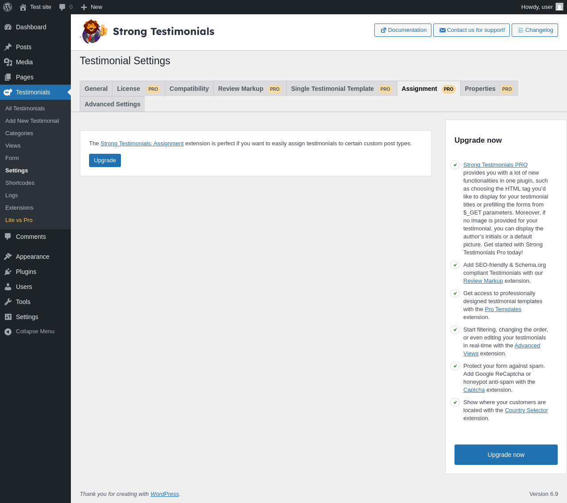Click the Users person icon

click(x=8, y=287)
